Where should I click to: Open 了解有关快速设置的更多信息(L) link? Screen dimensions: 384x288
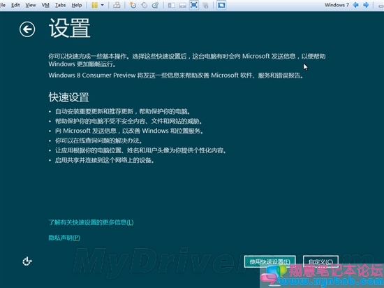point(91,222)
